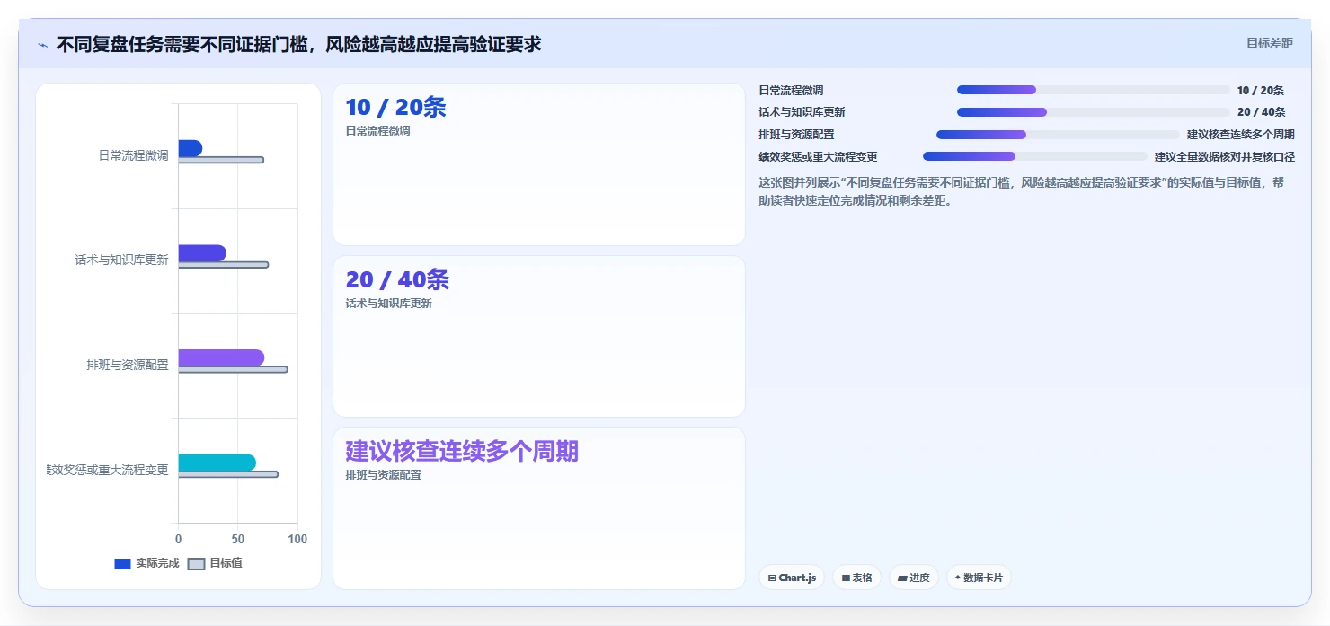The image size is (1330, 626).
Task: Click the indigo 话术与知识库更新 actual bar in chart
Action: click(x=202, y=253)
